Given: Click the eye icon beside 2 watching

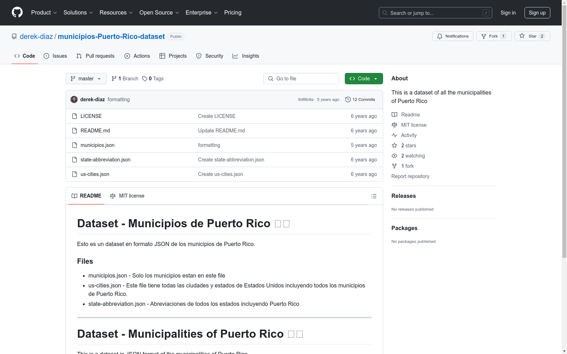Looking at the screenshot, I should pyautogui.click(x=394, y=156).
